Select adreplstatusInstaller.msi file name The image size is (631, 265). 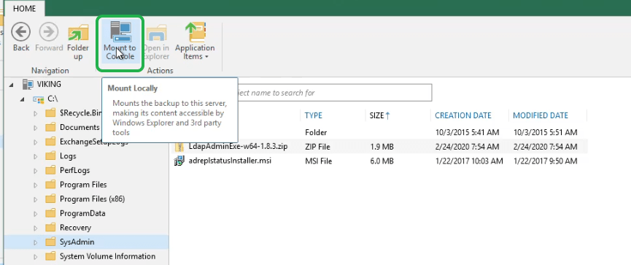tap(230, 161)
